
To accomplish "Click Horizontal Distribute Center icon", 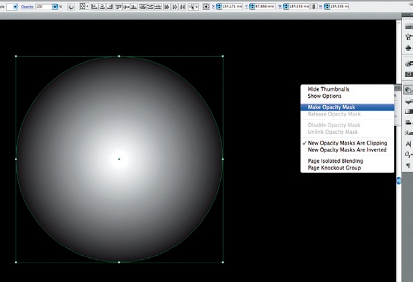I will tap(175, 7).
